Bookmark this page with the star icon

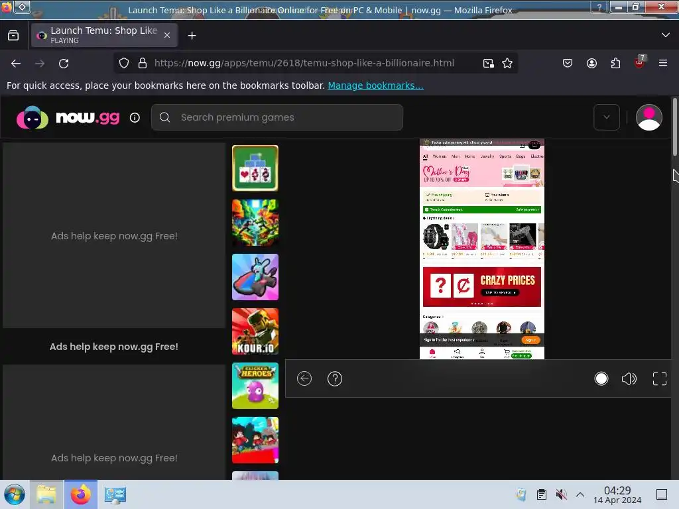[507, 63]
